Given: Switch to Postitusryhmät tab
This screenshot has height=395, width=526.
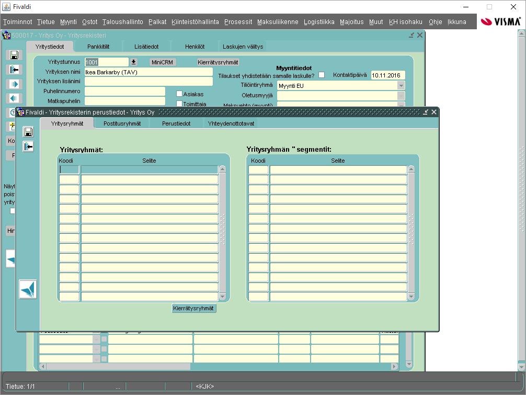Looking at the screenshot, I should tap(122, 123).
